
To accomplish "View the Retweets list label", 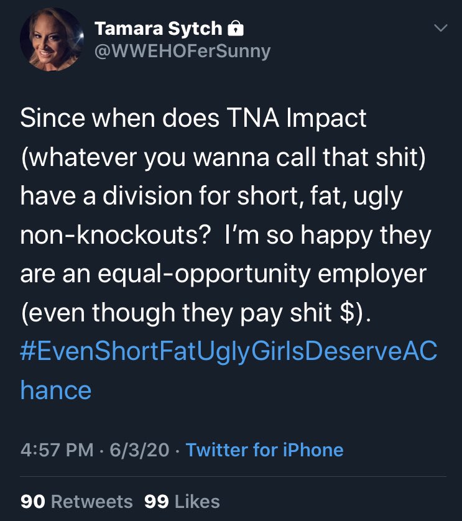I will (91, 501).
